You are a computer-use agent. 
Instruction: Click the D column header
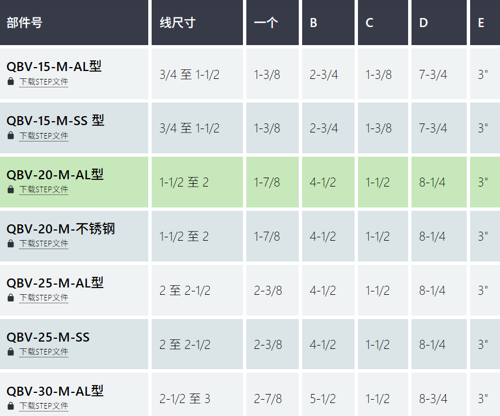click(423, 23)
